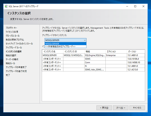151x116 pixels.
Task: Click the 機能 column header
Action: [95, 52]
